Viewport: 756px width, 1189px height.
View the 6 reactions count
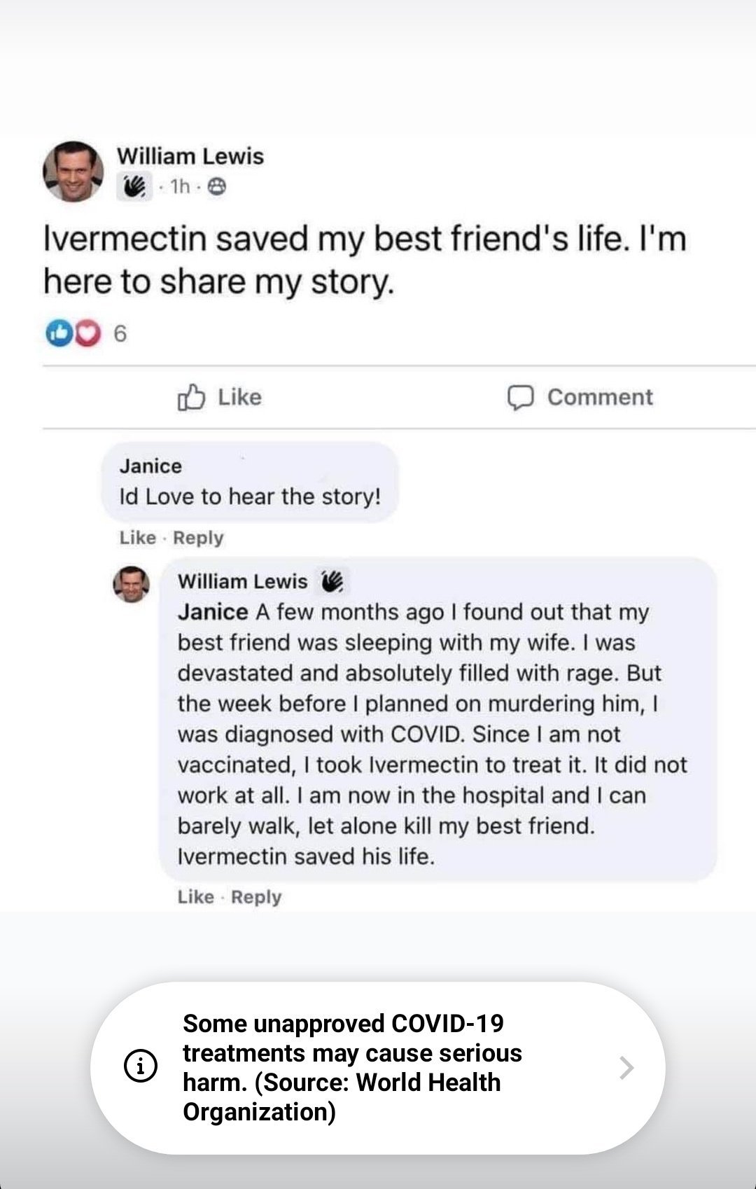120,335
